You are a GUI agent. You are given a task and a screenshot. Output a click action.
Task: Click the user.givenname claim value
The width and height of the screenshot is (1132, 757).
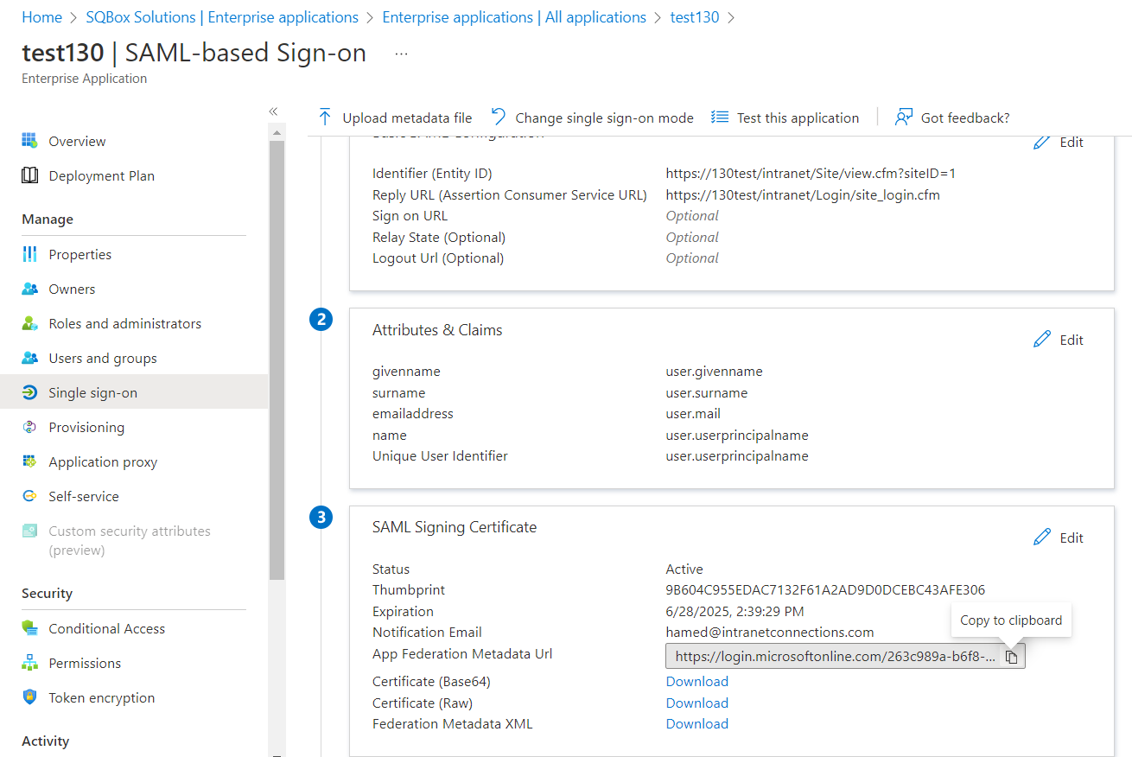click(714, 372)
